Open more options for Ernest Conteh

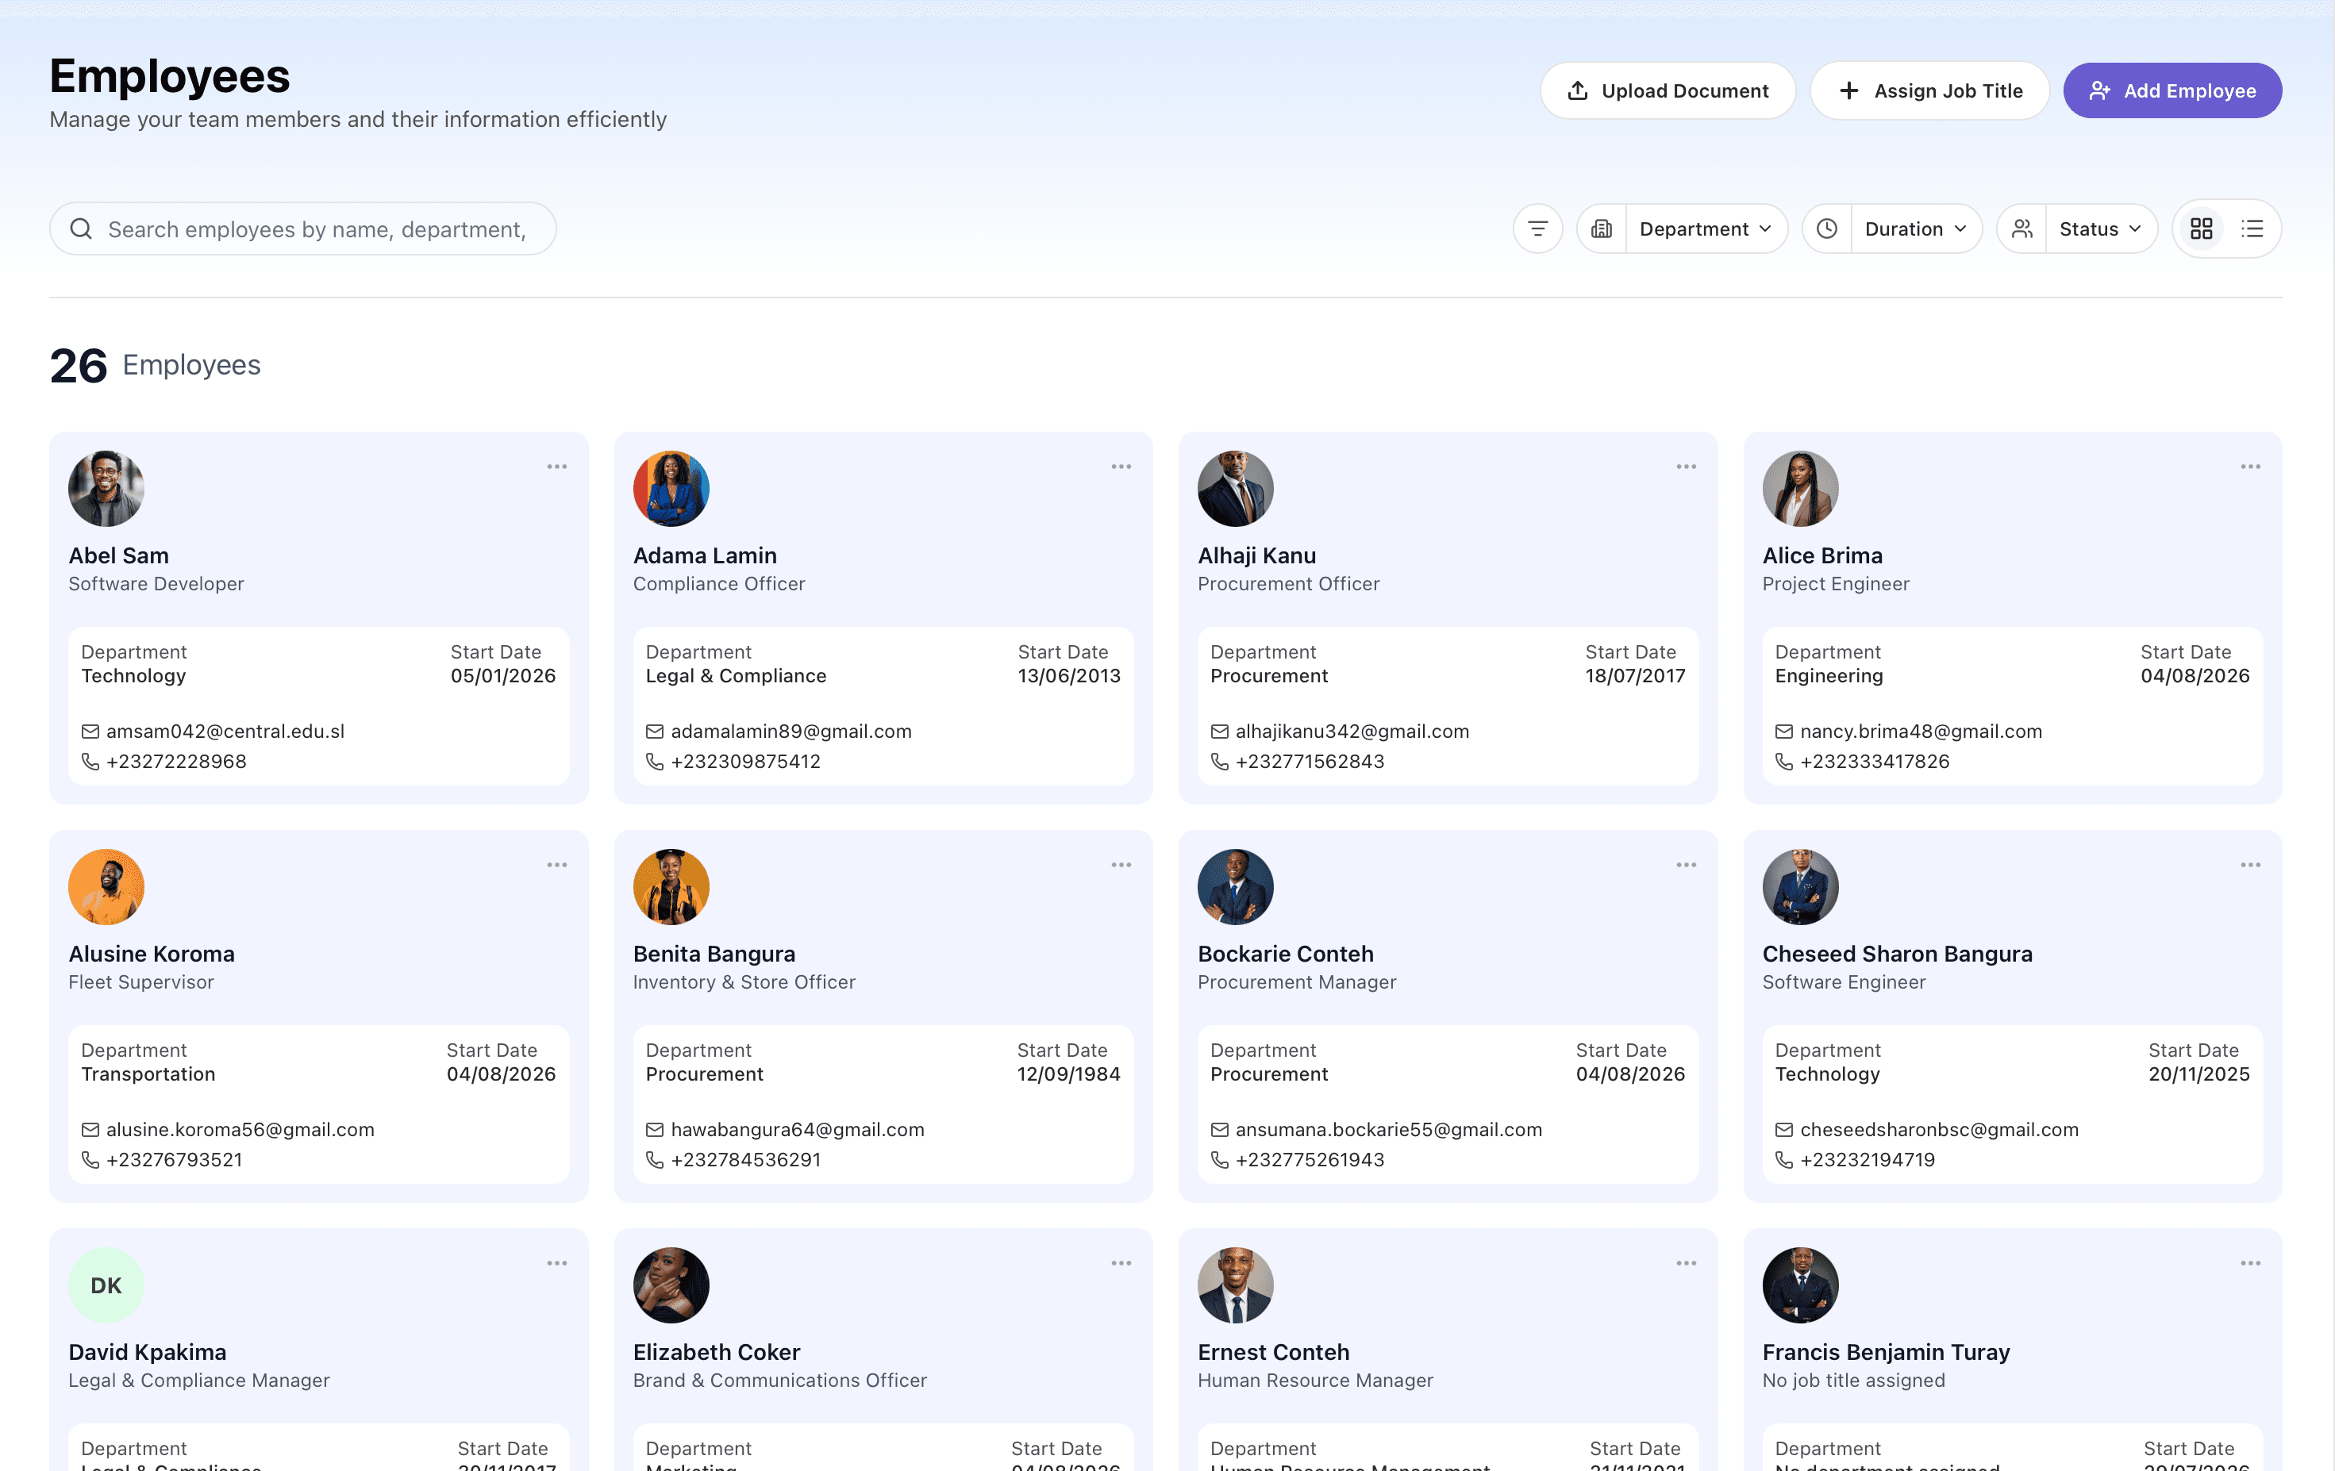coord(1687,1263)
